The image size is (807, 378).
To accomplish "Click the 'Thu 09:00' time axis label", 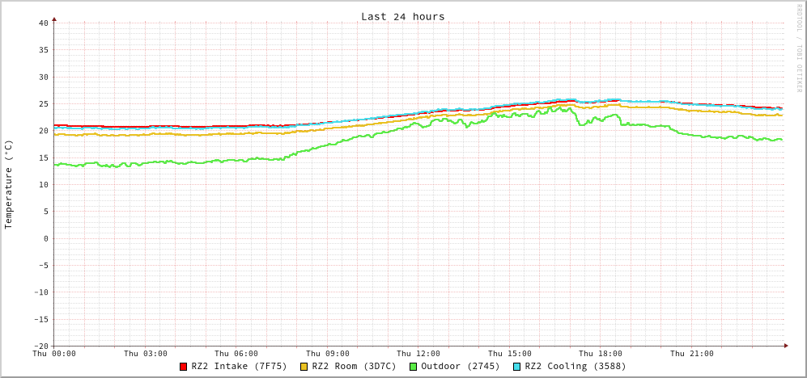I will [328, 353].
